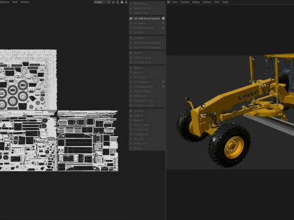Viewport: 294px width, 220px height.
Task: Click Stop Interactive Mapping icon
Action: point(131,48)
